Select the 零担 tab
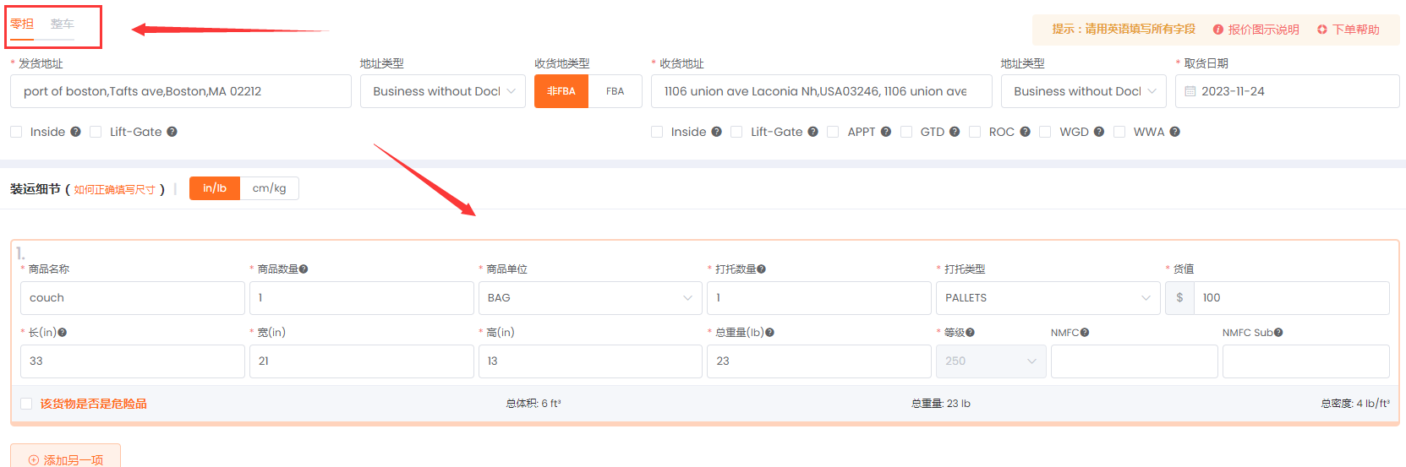1406x467 pixels. pos(22,24)
